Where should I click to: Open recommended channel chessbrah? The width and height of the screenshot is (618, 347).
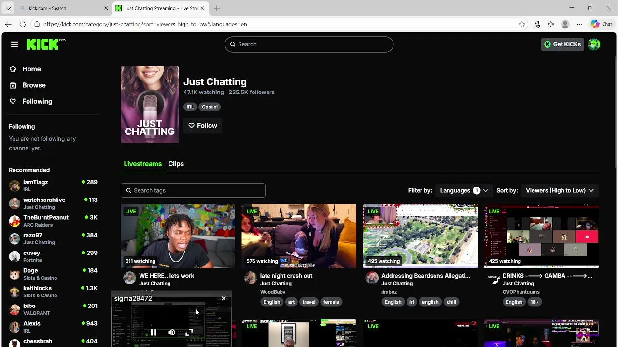[x=53, y=343]
